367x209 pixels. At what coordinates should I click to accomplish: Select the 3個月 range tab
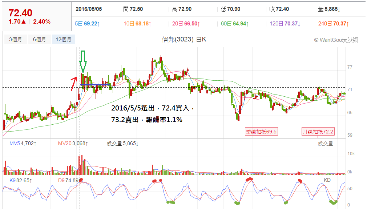(16, 39)
